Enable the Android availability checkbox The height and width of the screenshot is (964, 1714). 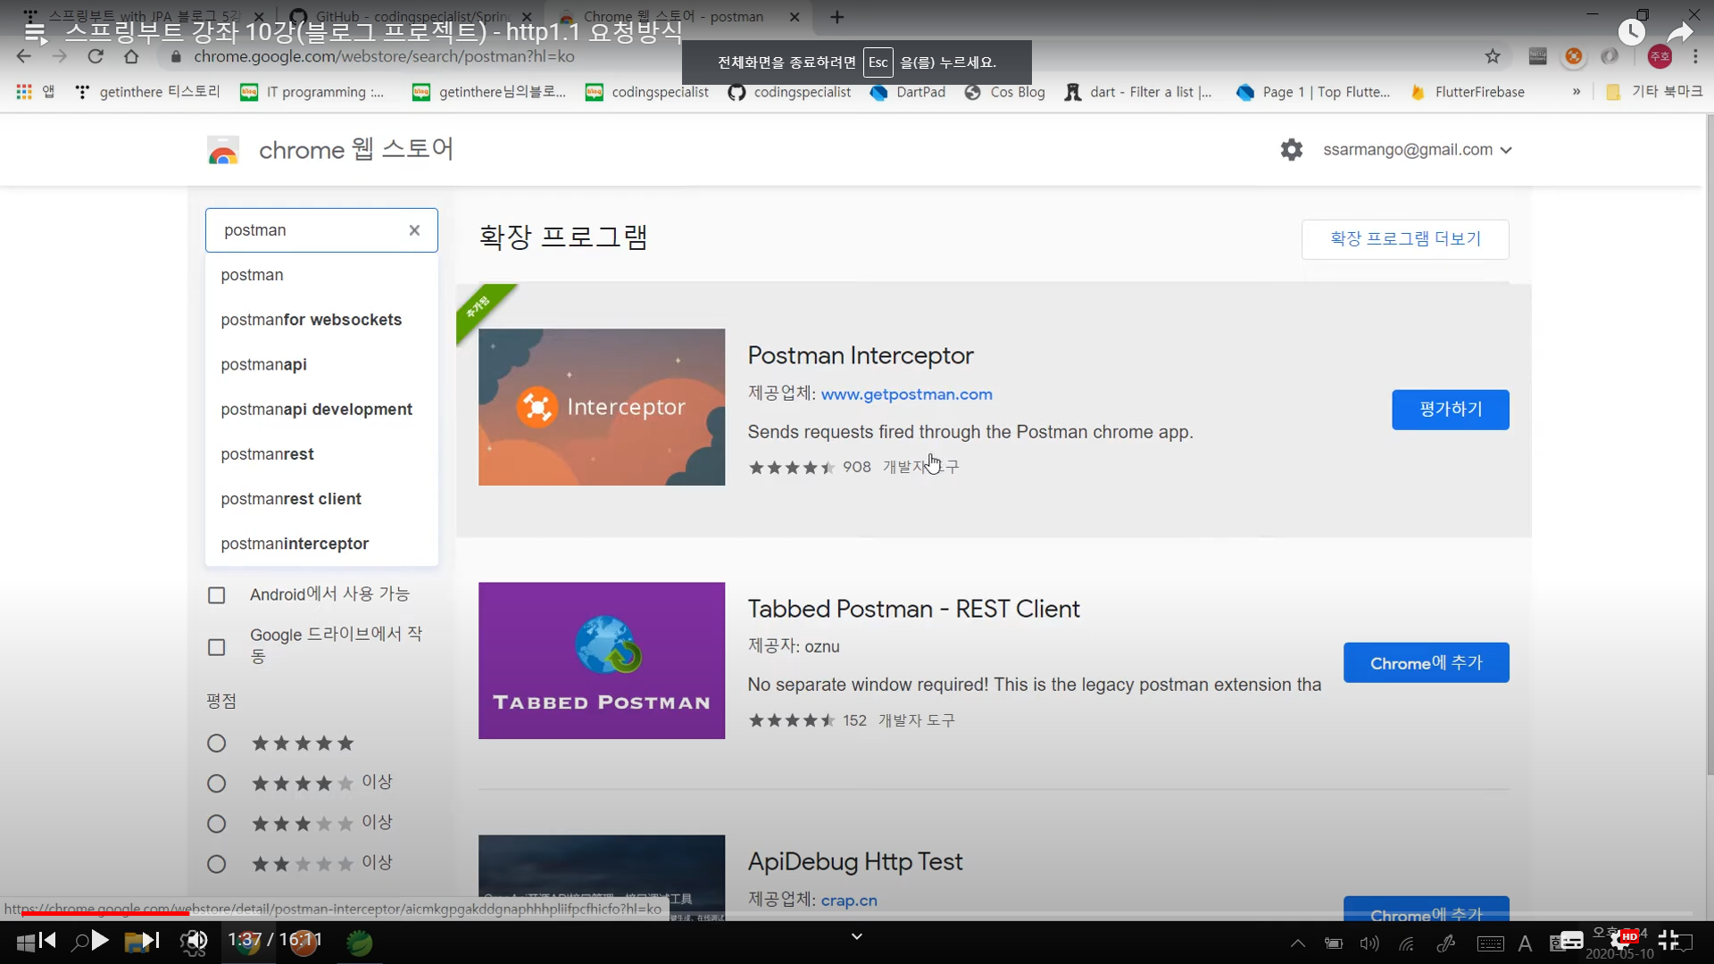[x=216, y=595]
